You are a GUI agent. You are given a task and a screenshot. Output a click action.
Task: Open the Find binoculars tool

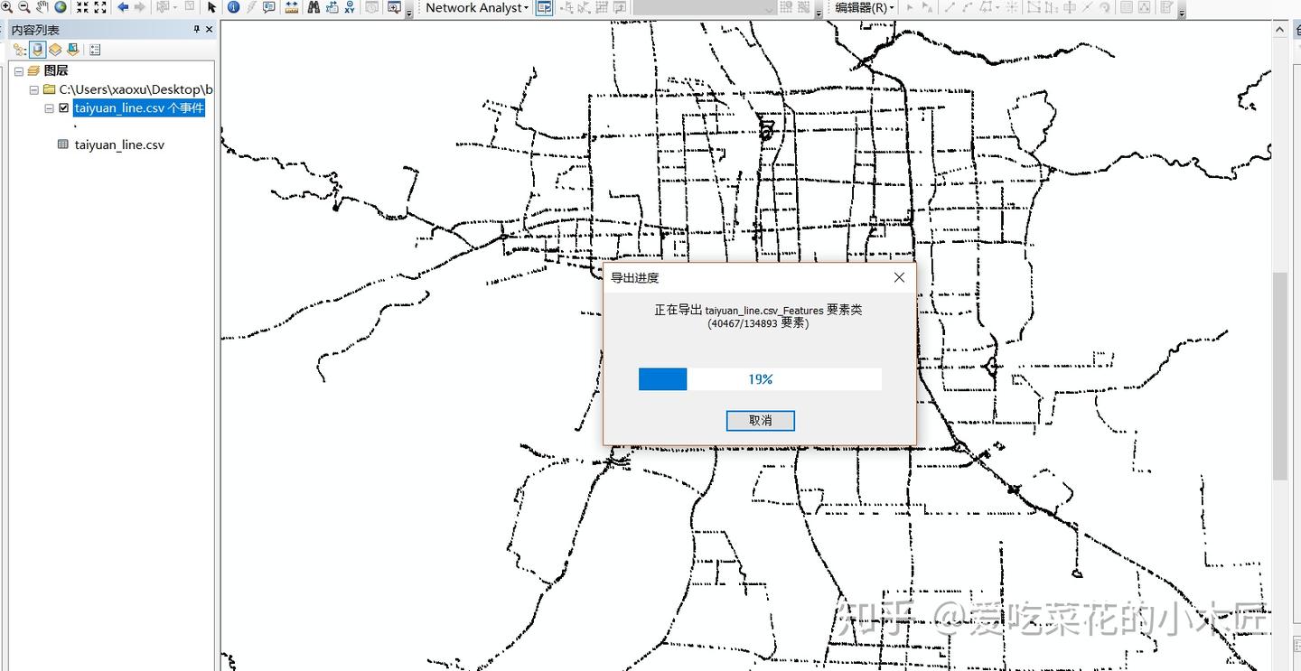[x=314, y=7]
